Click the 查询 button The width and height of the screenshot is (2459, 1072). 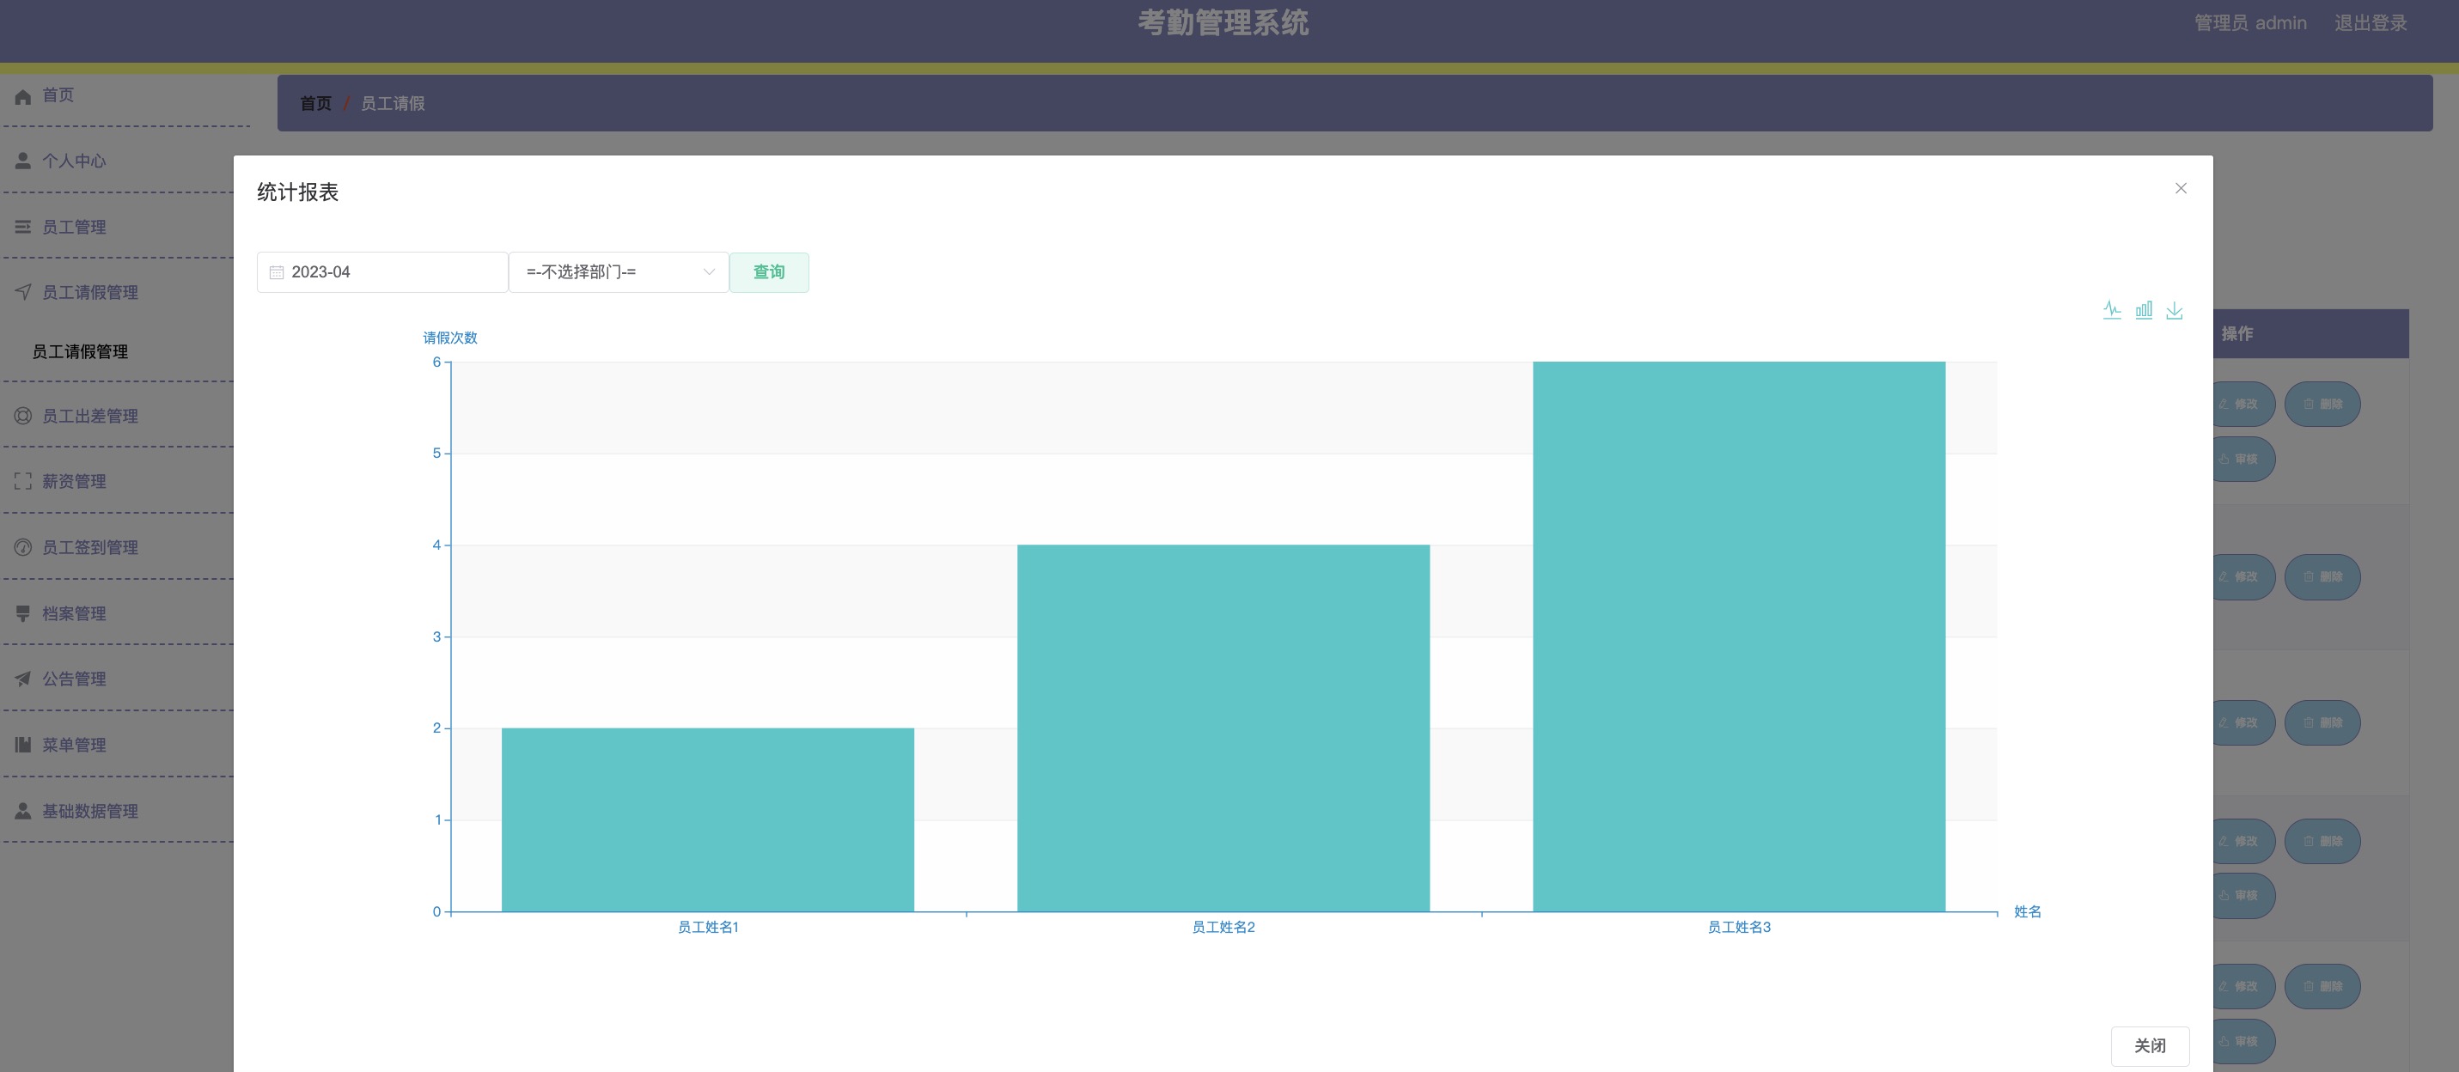pyautogui.click(x=768, y=272)
